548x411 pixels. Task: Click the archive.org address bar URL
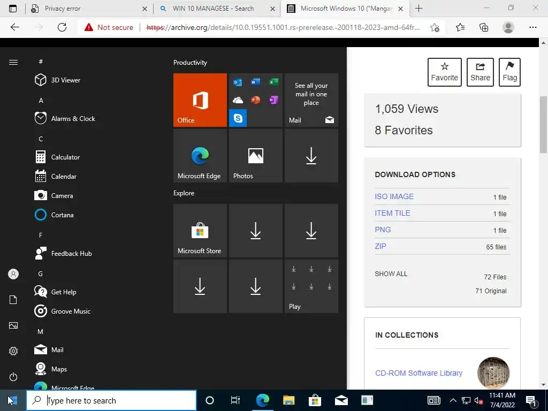click(283, 27)
